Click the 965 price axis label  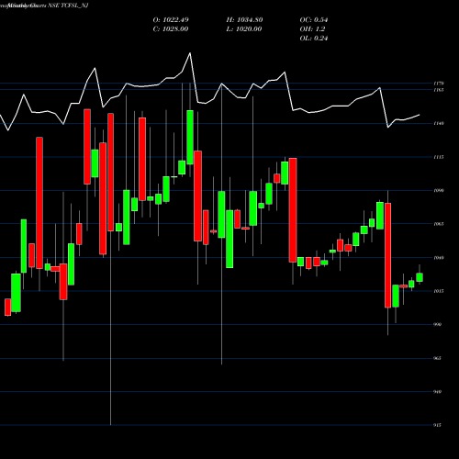point(438,358)
